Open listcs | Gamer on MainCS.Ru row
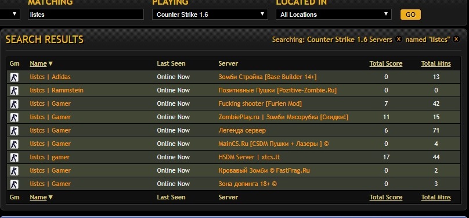Image resolution: width=469 pixels, height=218 pixels. pyautogui.click(x=50, y=144)
